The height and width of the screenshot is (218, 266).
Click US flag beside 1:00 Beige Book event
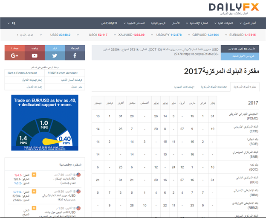click(x=78, y=208)
